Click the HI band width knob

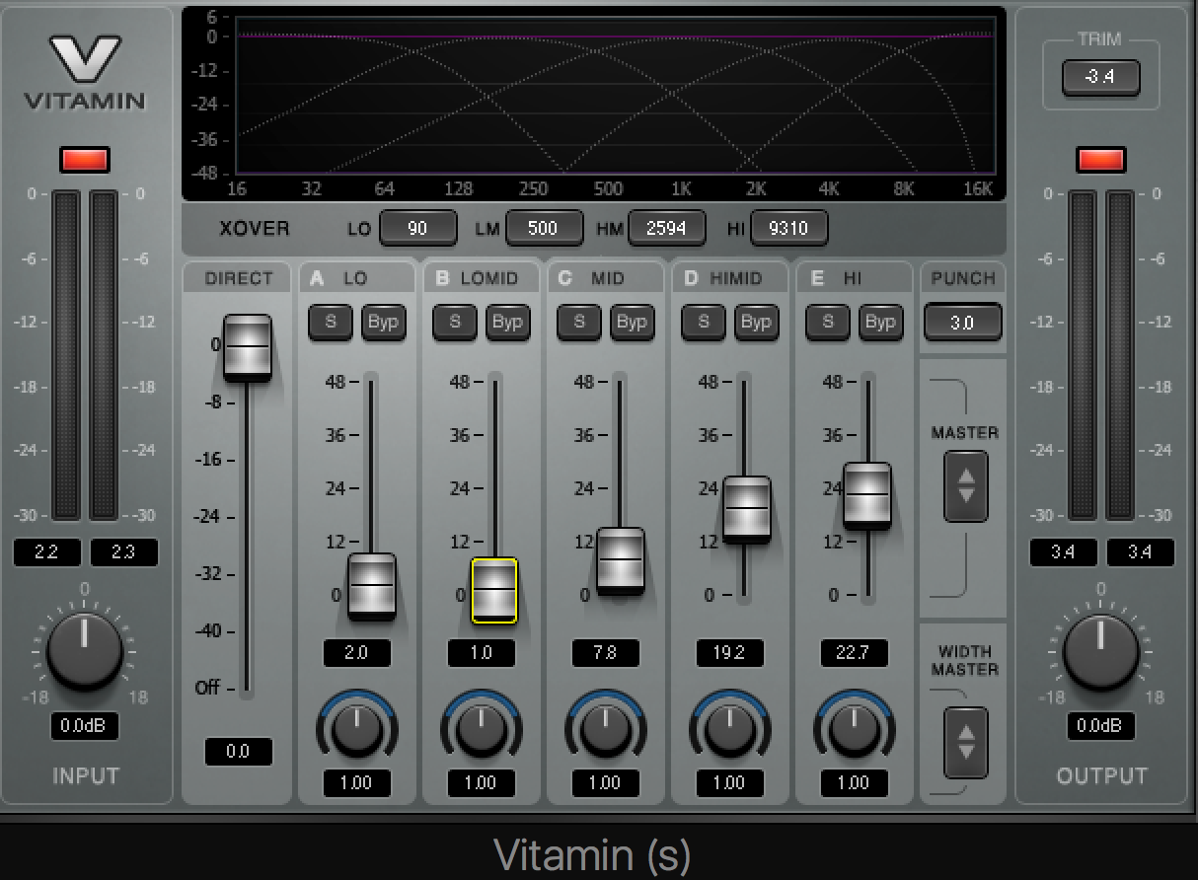pyautogui.click(x=854, y=730)
